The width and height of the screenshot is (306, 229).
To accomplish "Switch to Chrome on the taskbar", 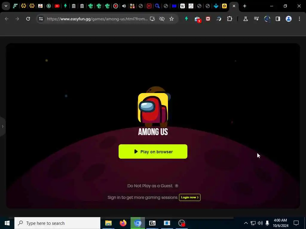I will 137,223.
